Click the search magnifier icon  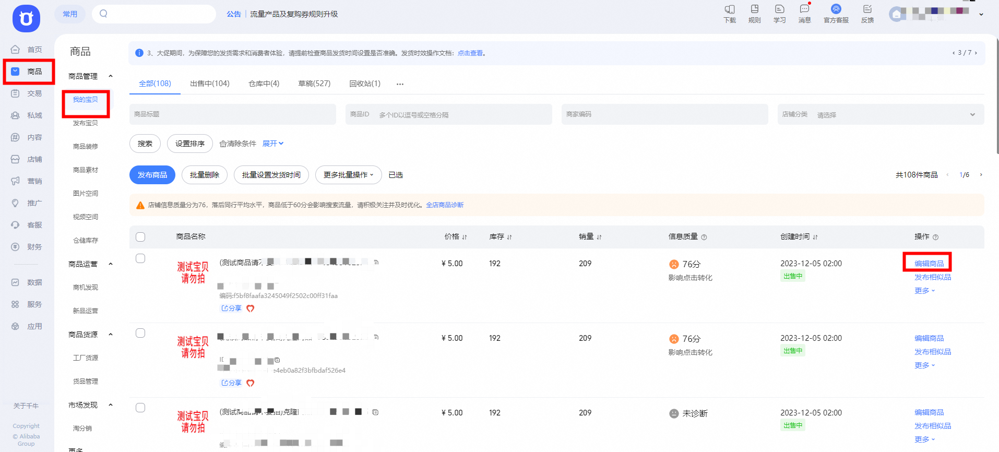tap(103, 14)
